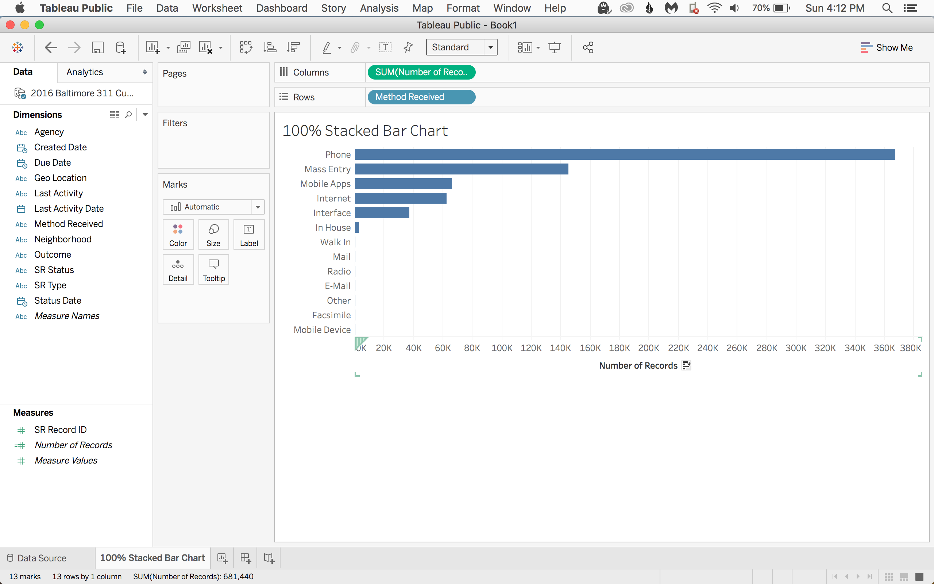This screenshot has height=584, width=934.
Task: Open the Format menu
Action: pos(463,8)
